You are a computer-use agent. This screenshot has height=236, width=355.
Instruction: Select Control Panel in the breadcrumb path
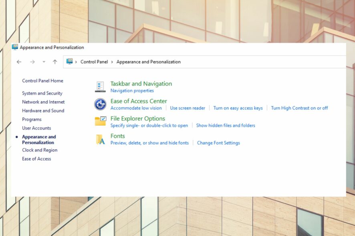[93, 62]
